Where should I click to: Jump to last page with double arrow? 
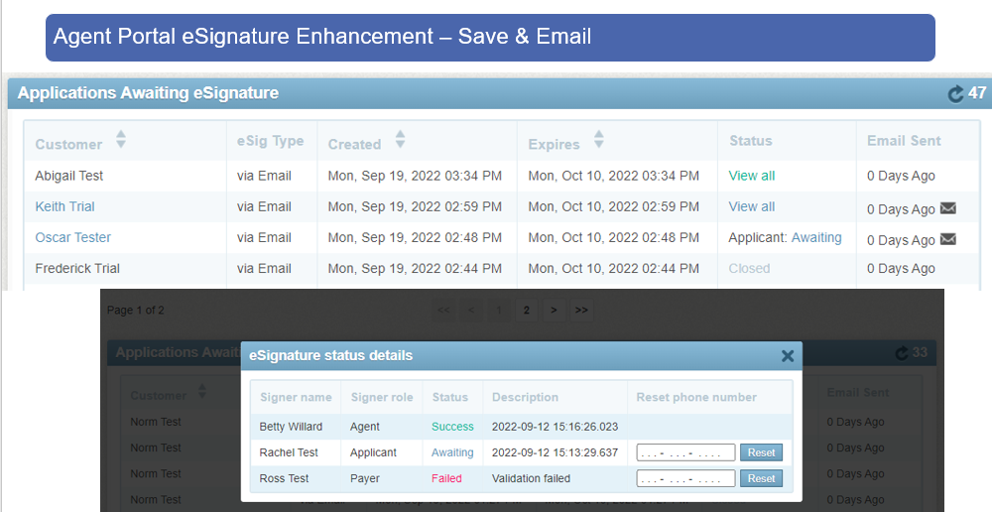point(581,311)
